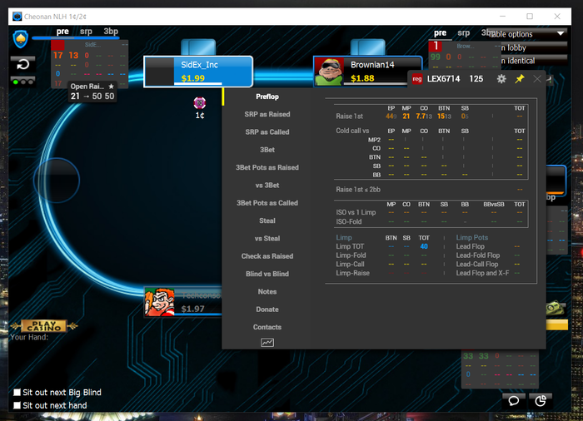Click the shield spade logo icon
The height and width of the screenshot is (421, 583).
(21, 39)
